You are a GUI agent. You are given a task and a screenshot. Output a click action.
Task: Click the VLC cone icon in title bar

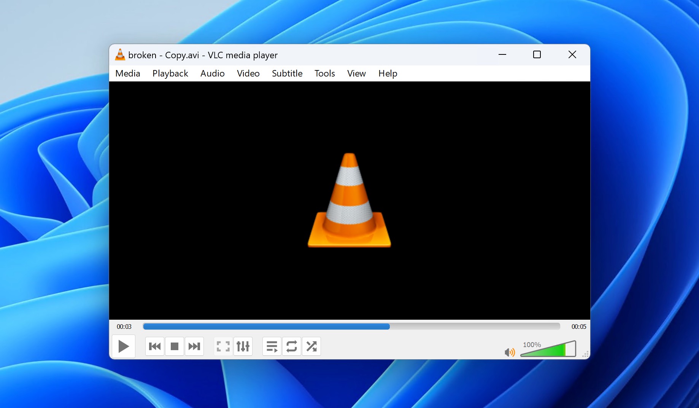[120, 55]
